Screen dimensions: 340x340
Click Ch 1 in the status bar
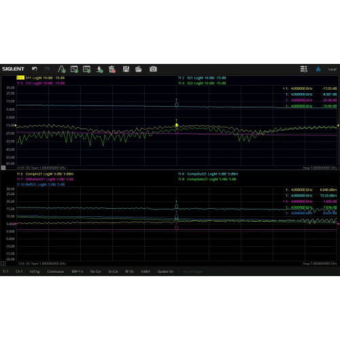point(19,271)
